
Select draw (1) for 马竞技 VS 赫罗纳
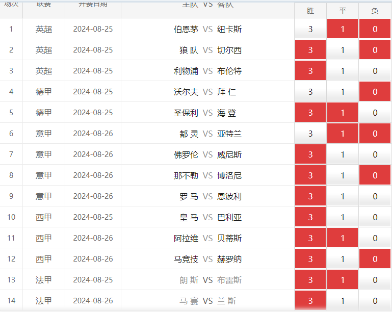(x=343, y=259)
